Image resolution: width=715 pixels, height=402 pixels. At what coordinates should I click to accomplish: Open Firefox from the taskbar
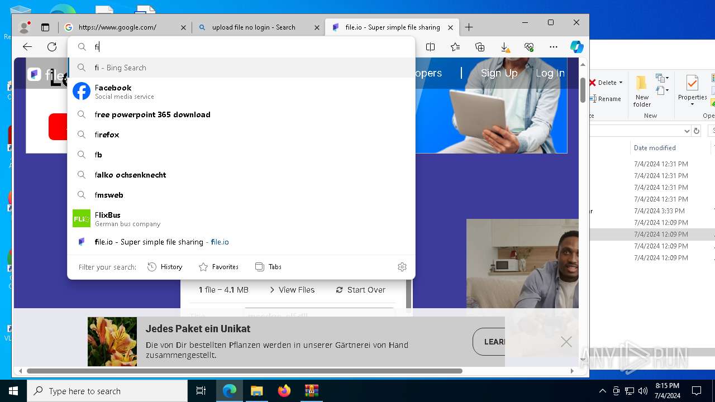coord(284,391)
